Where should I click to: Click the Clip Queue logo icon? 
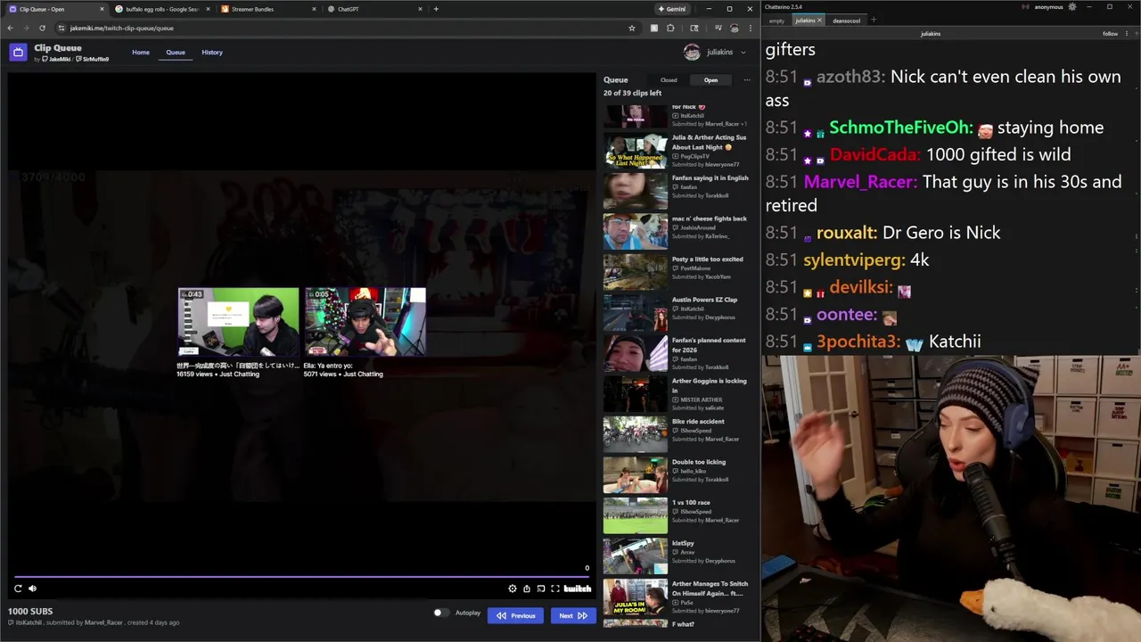[x=18, y=52]
